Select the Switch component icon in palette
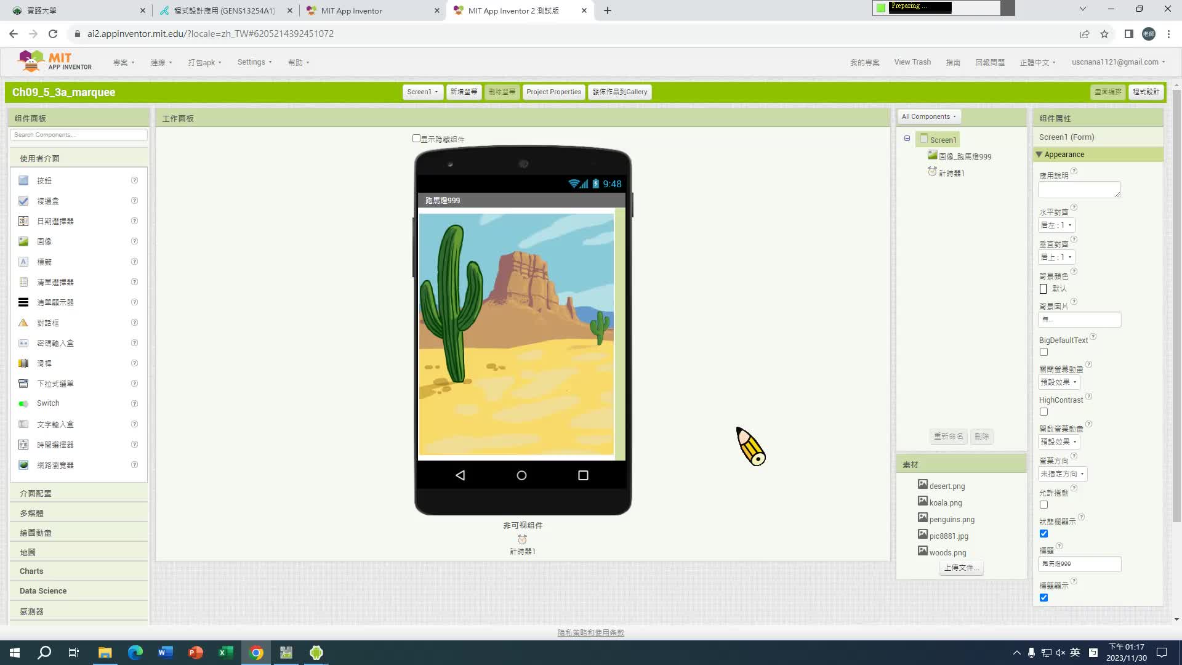Viewport: 1182px width, 665px height. pyautogui.click(x=23, y=404)
